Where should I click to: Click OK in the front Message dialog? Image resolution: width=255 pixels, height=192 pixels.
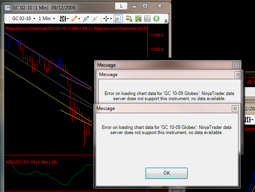[167, 173]
